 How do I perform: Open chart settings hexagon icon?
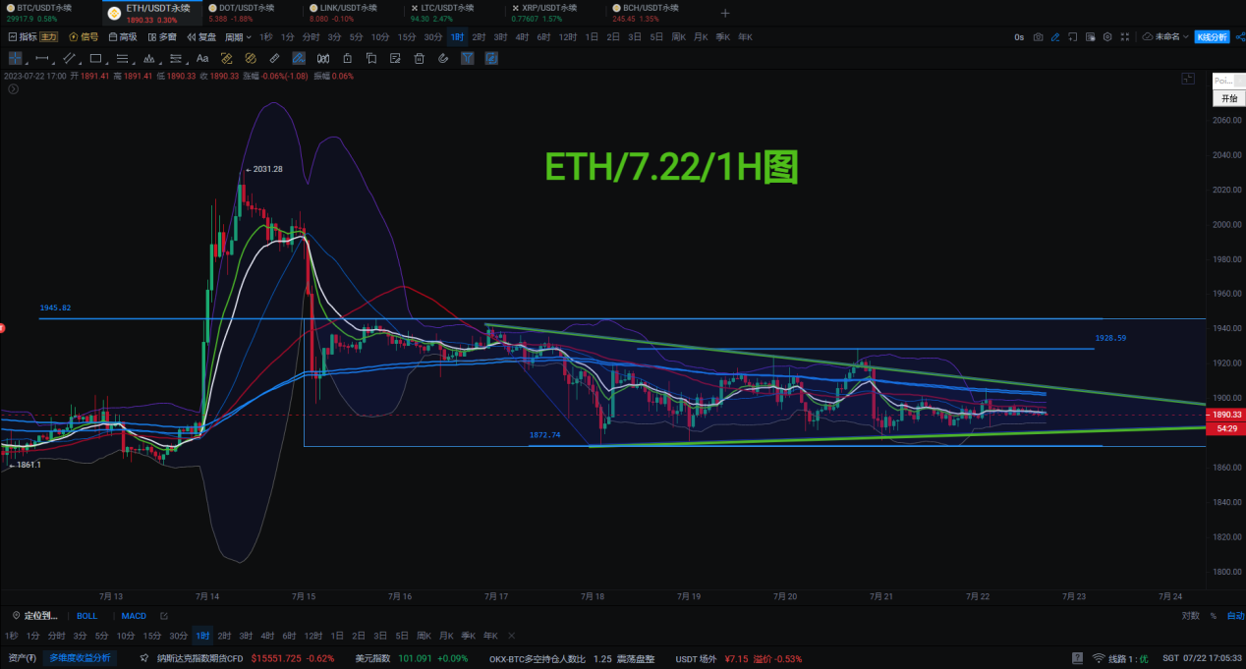[1107, 37]
